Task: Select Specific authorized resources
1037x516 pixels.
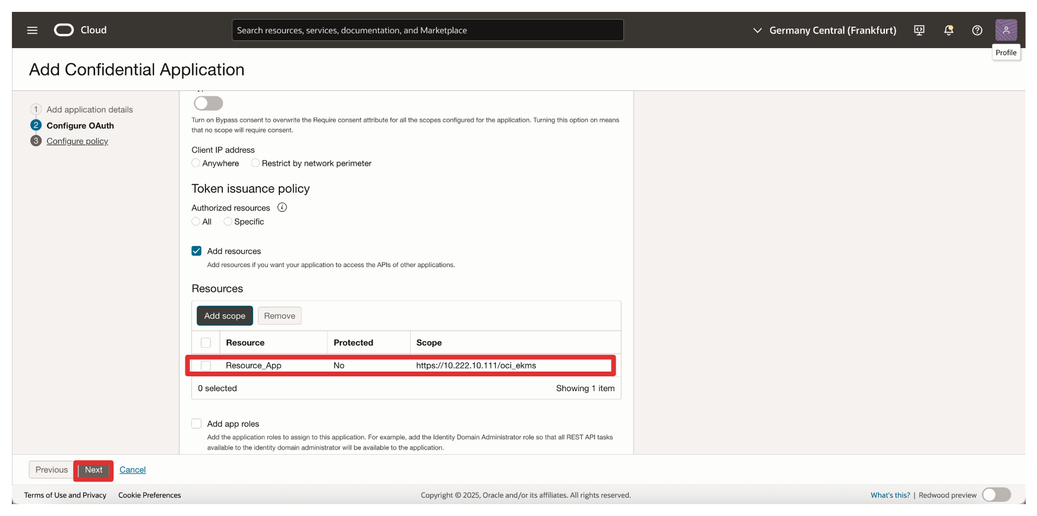Action: tap(228, 222)
